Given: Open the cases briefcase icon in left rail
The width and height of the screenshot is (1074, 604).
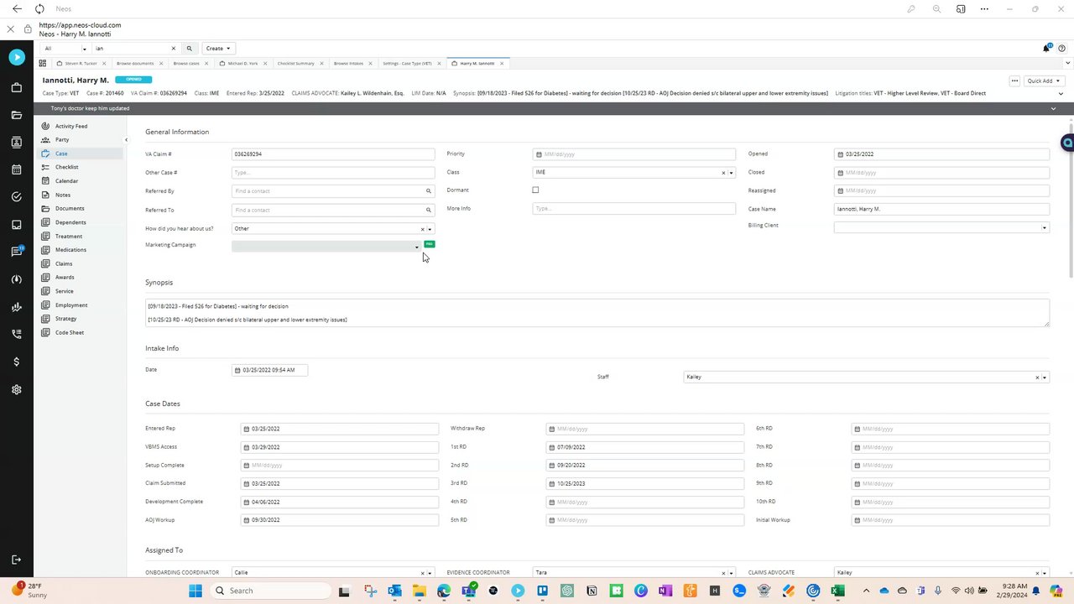Looking at the screenshot, I should coord(17,87).
